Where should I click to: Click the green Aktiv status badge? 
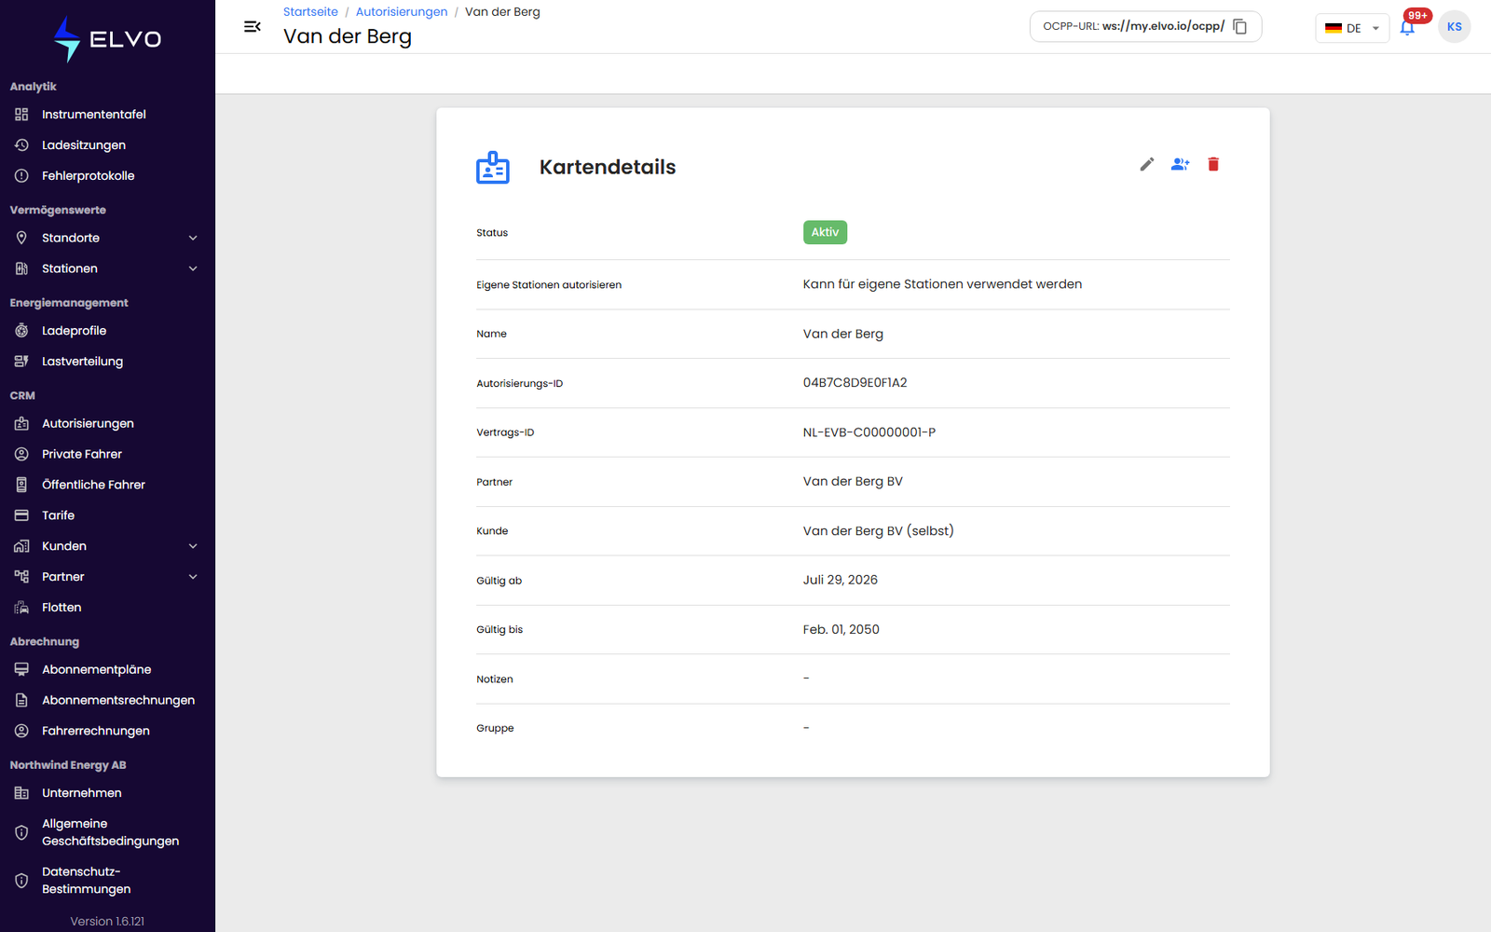825,232
